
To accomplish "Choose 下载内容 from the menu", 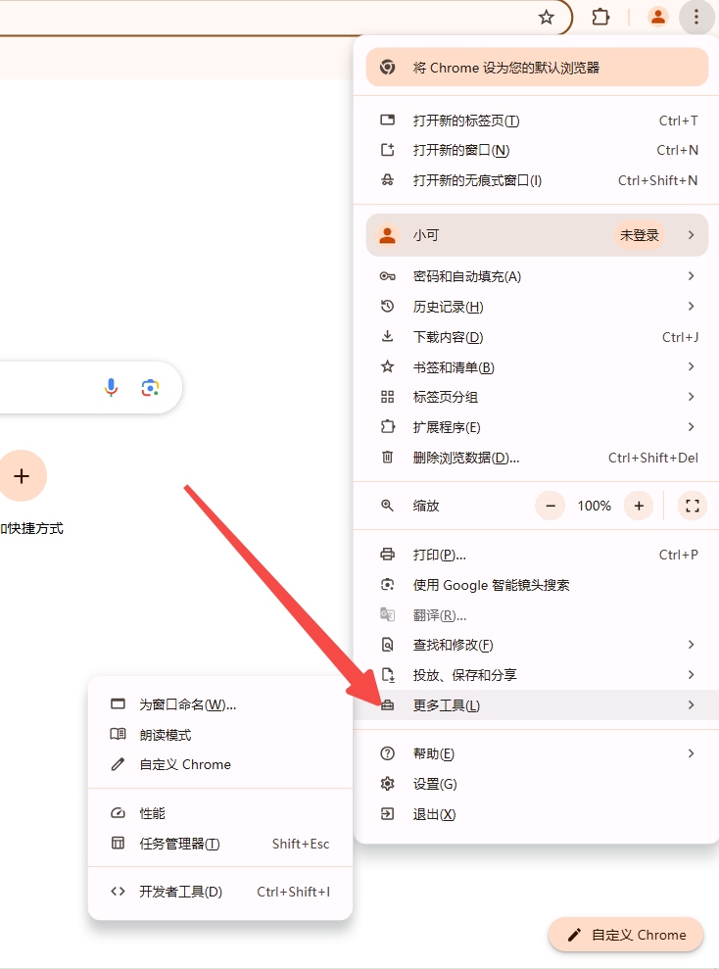I will pos(536,337).
